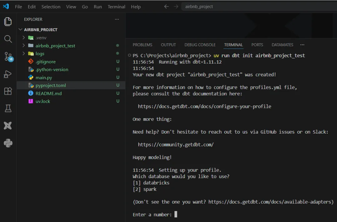The image size is (337, 222).
Task: Click the .python-version file icon
Action: coord(31,69)
